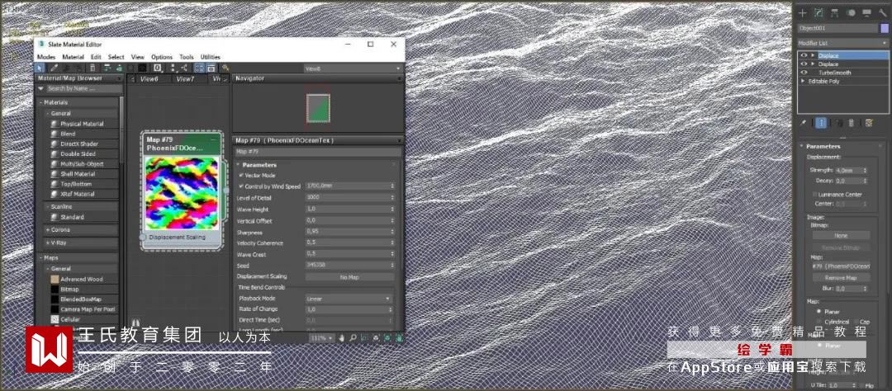Toggle Control by Wind Speed checkbox
This screenshot has height=391, width=892.
click(241, 186)
